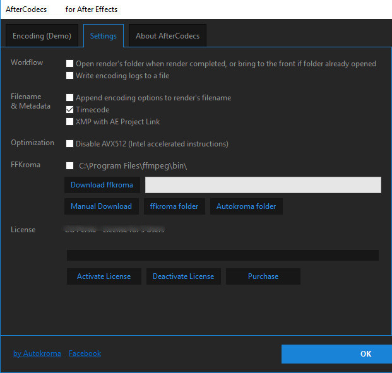Open the Facebook link
Image resolution: width=392 pixels, height=373 pixels.
(x=85, y=353)
